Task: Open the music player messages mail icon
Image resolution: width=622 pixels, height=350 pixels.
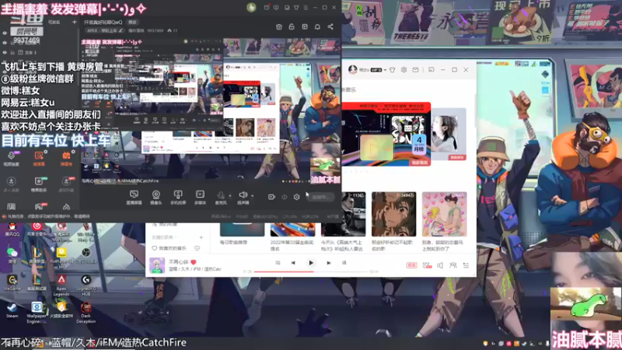Action: coord(415,70)
